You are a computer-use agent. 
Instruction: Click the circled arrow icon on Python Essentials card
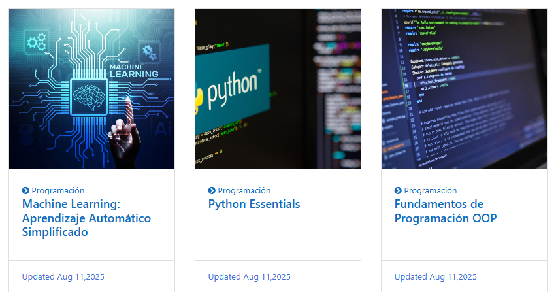[x=212, y=191]
